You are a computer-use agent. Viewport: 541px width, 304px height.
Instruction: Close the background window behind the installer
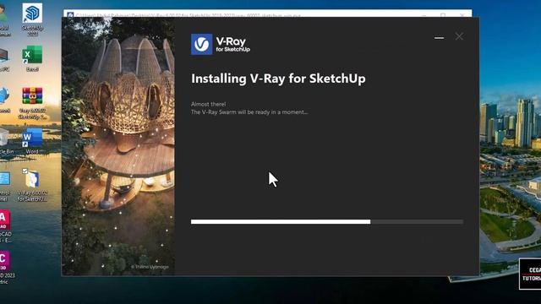coord(462,14)
